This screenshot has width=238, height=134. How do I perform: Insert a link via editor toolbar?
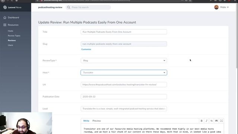tap(212, 121)
